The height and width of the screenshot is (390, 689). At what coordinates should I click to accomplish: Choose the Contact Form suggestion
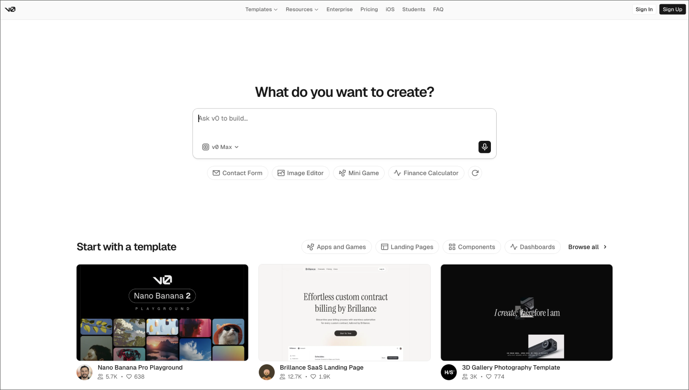pyautogui.click(x=237, y=173)
